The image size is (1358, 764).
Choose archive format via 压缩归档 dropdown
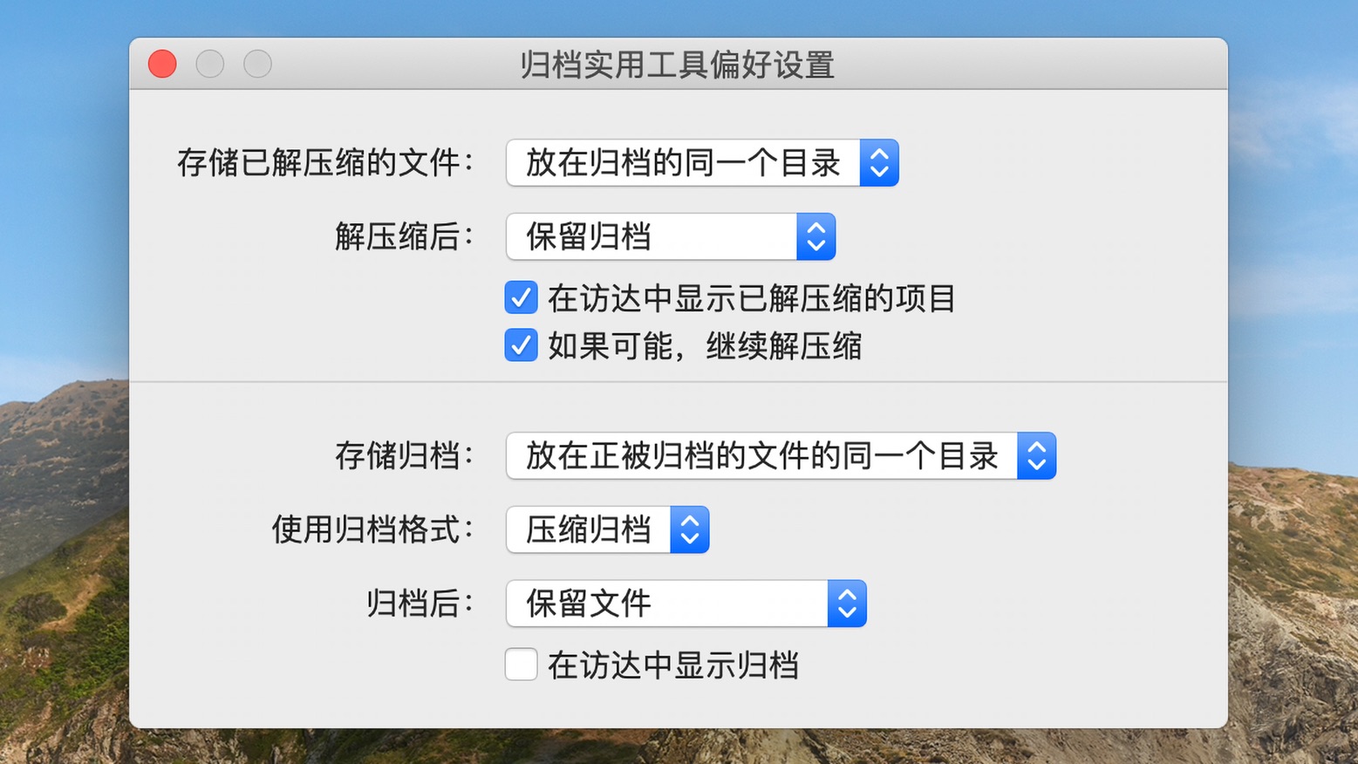[x=607, y=529]
